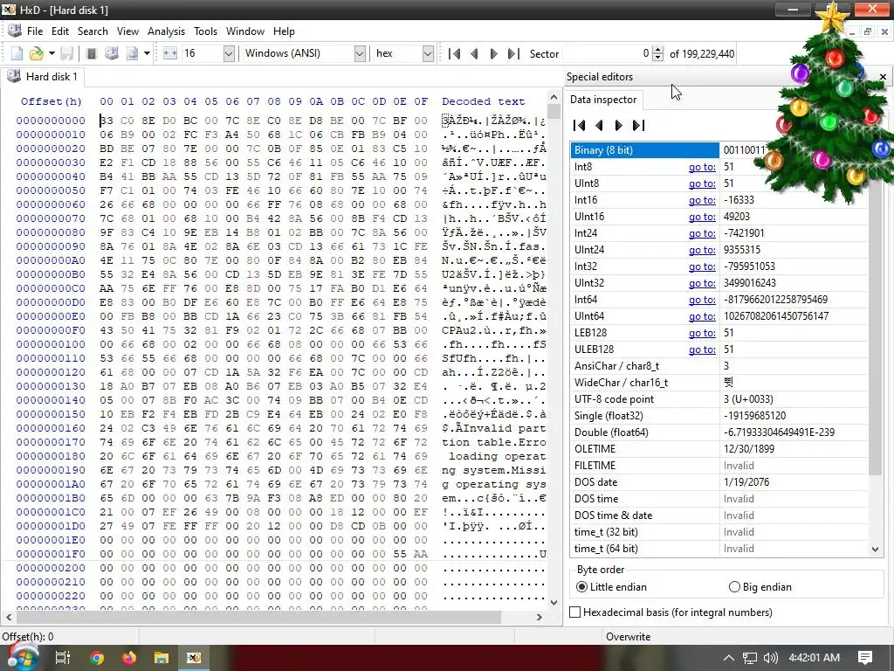Jump to first sector in toolbar
894x671 pixels.
pyautogui.click(x=454, y=53)
